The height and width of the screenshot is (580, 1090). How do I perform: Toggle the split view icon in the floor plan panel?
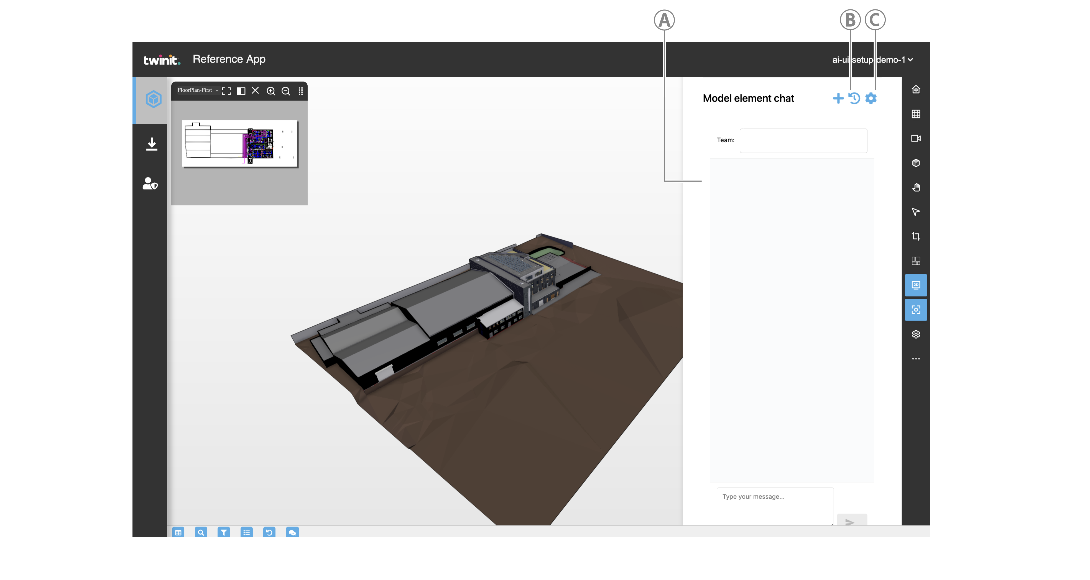241,91
